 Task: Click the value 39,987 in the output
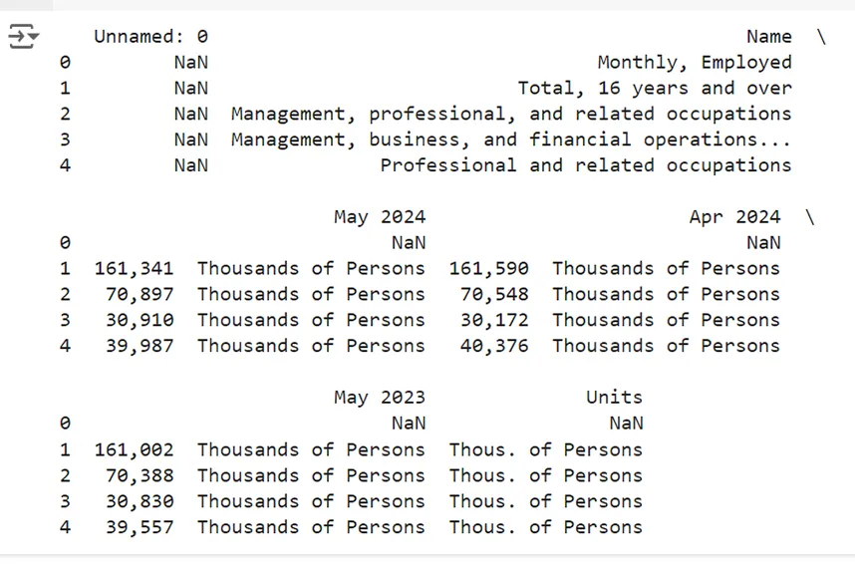(x=140, y=347)
